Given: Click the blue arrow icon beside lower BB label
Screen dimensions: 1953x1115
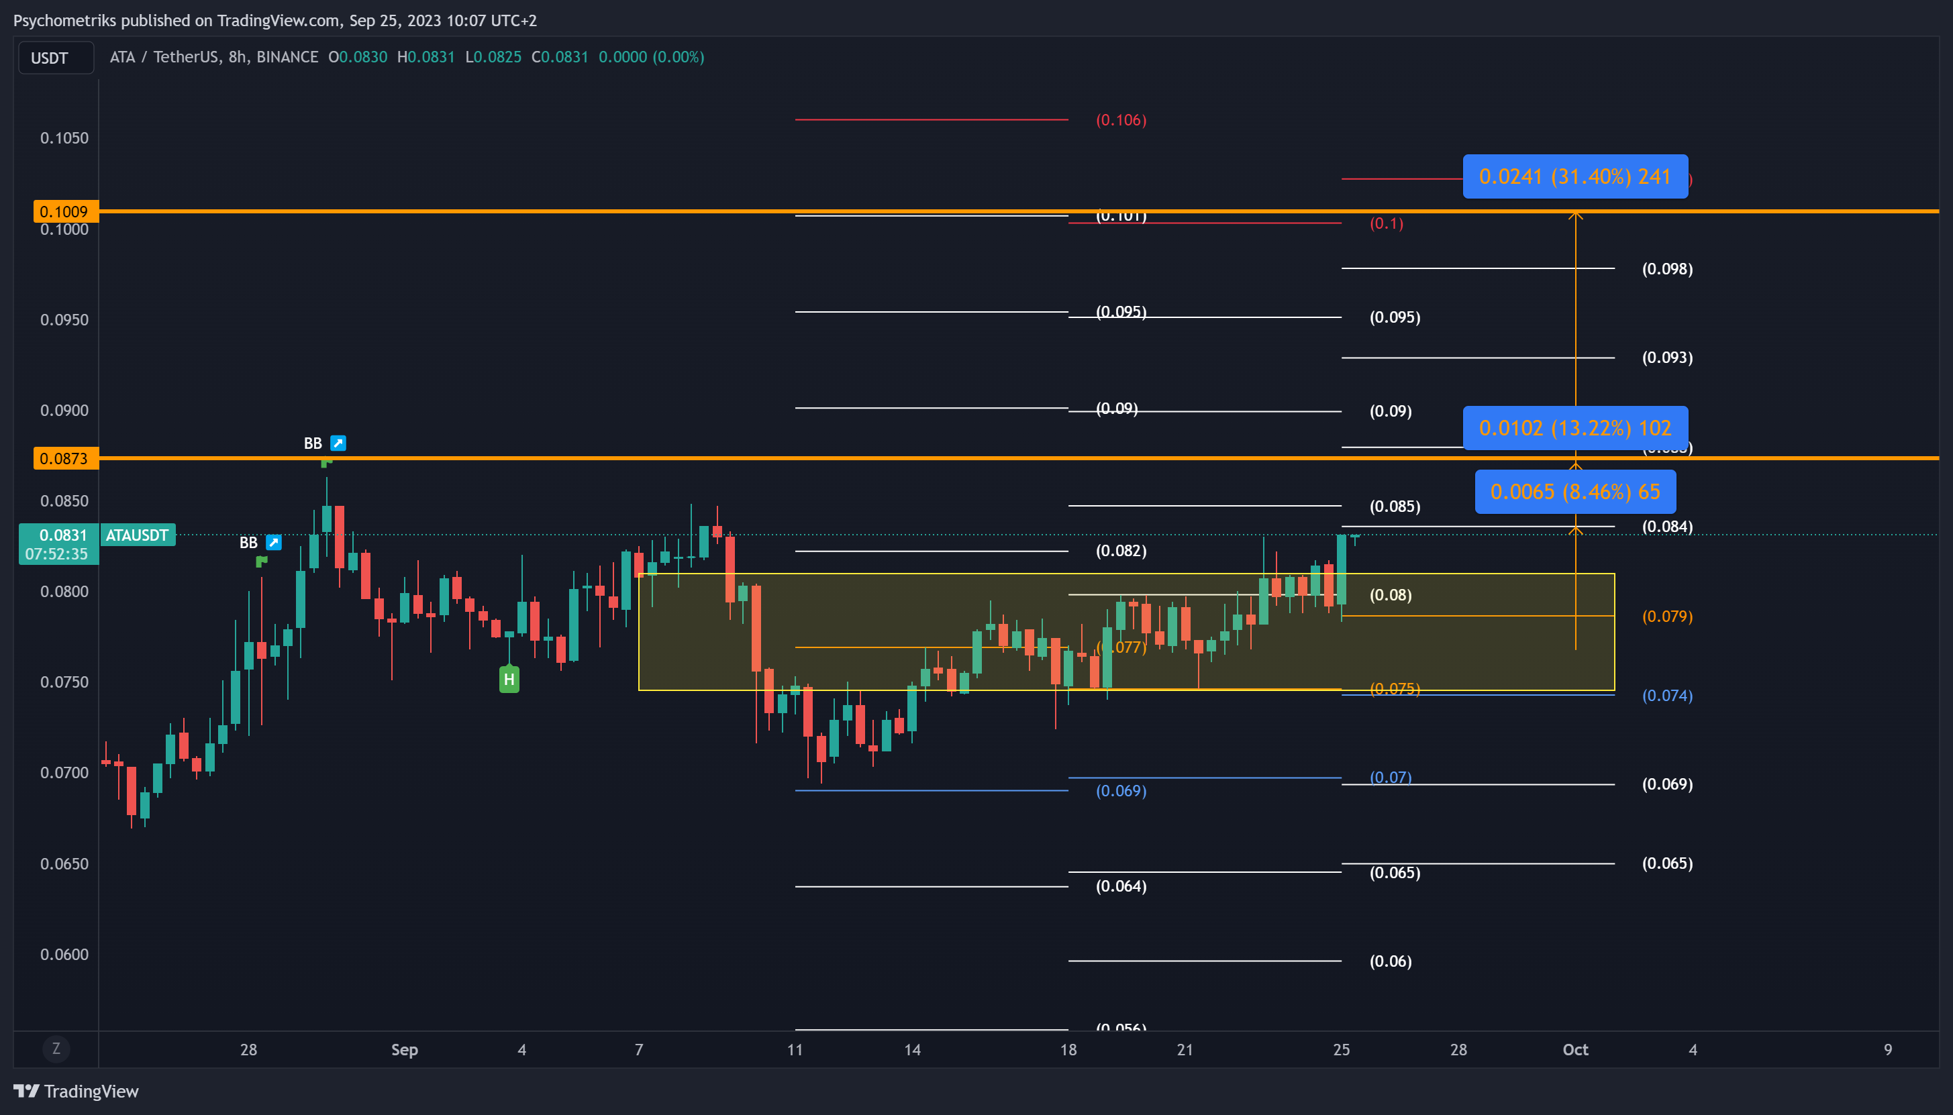Looking at the screenshot, I should click(x=273, y=542).
